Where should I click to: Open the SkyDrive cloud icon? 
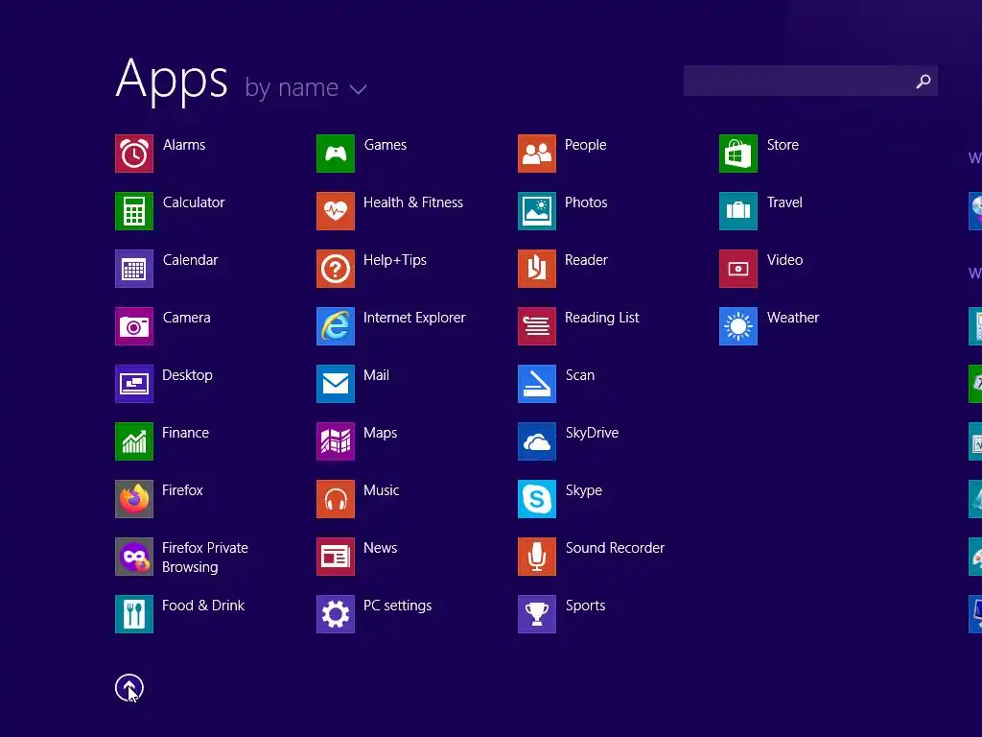[537, 441]
